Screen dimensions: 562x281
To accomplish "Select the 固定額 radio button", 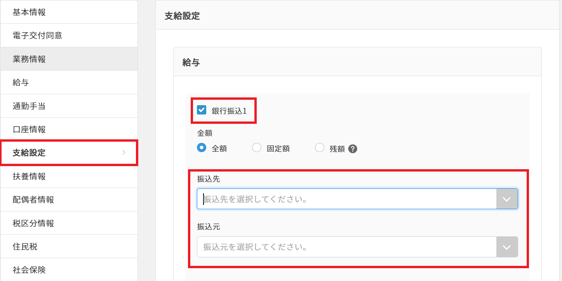I will click(256, 148).
